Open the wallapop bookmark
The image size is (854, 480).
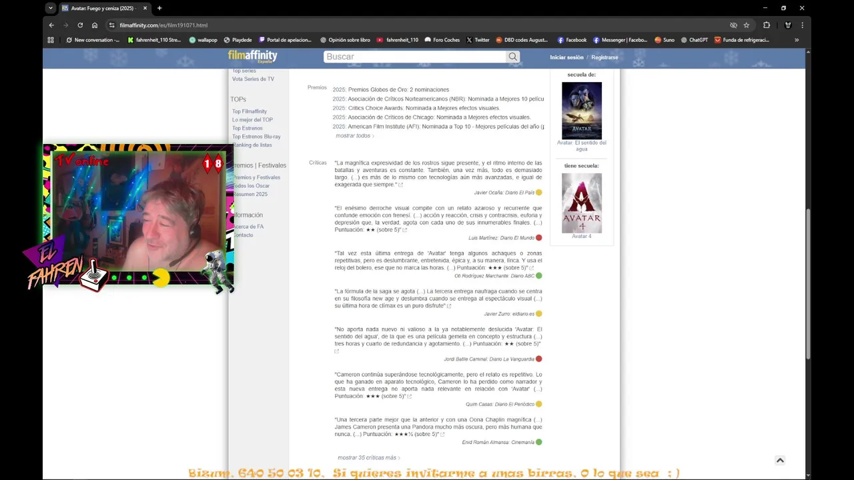click(203, 40)
